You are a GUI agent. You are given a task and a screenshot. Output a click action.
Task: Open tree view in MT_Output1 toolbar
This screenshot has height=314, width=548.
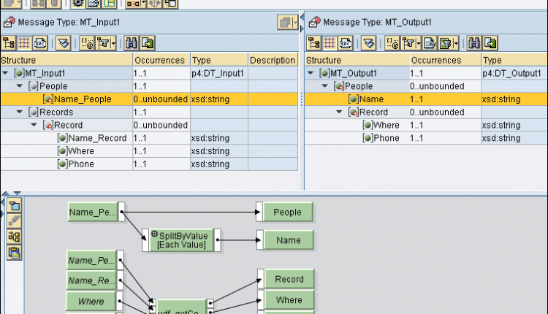314,43
